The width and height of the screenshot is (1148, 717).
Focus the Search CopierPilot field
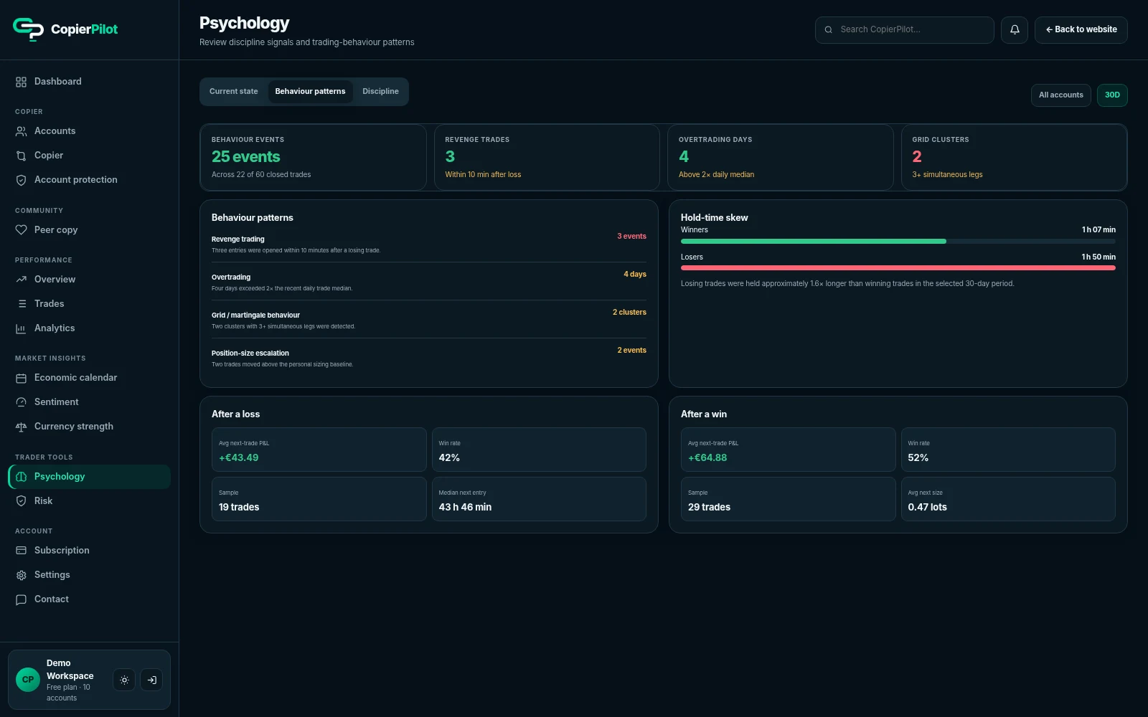point(905,30)
